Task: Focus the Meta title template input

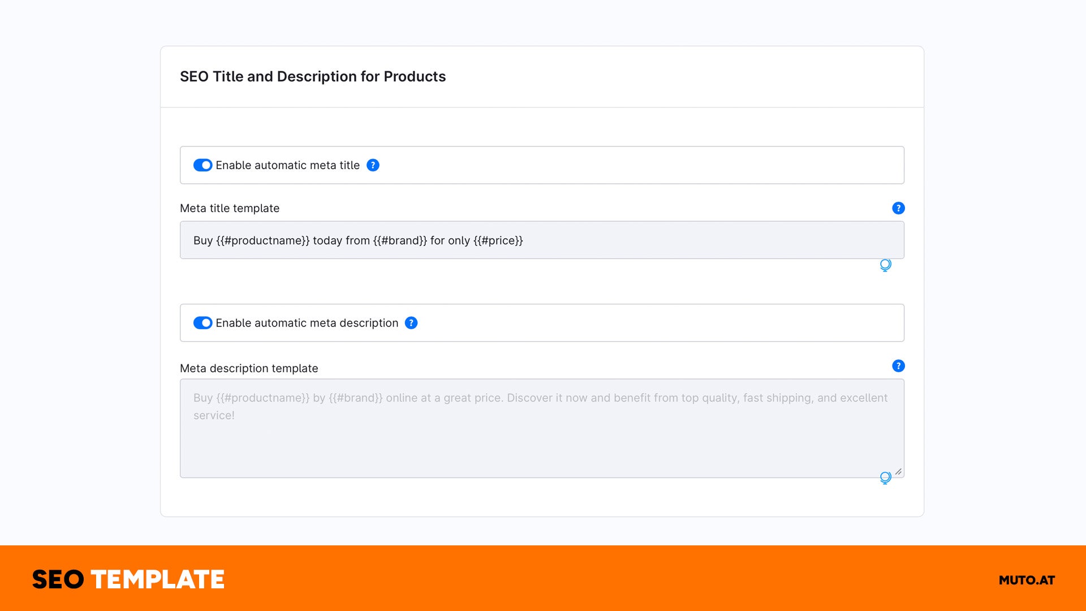Action: [x=679, y=240]
